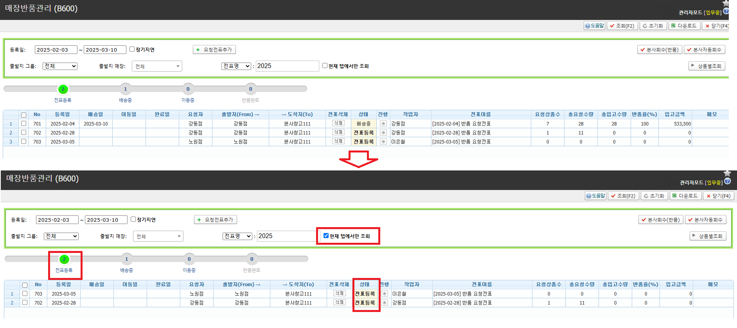Click the star icon in the lower title bar
Viewport: 737px width, 328px height.
click(x=727, y=173)
